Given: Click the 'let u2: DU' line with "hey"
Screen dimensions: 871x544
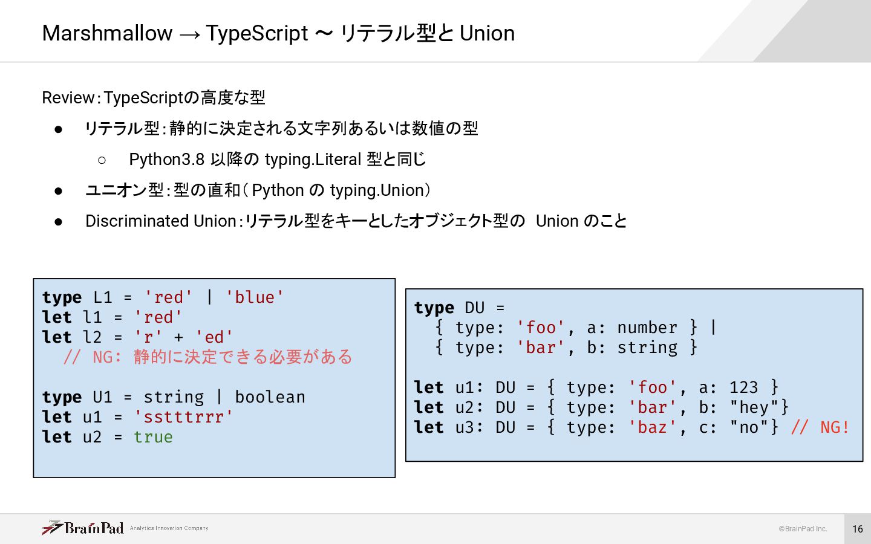Looking at the screenshot, I should (x=601, y=407).
